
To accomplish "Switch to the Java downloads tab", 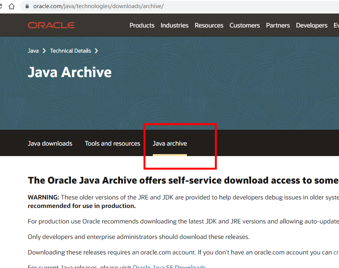I will pos(50,143).
